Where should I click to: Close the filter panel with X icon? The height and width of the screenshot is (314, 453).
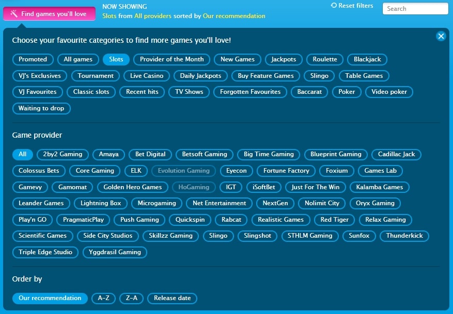[441, 36]
